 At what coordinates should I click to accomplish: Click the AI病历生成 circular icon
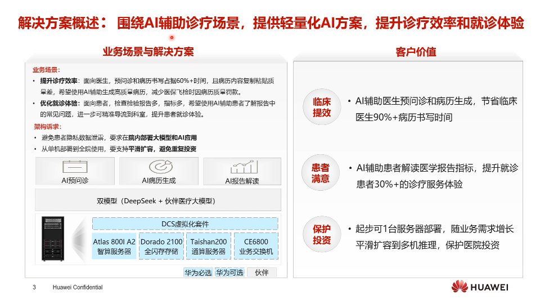159,167
